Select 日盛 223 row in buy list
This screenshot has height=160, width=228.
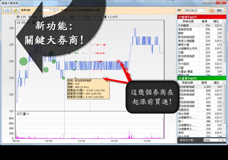[200, 52]
